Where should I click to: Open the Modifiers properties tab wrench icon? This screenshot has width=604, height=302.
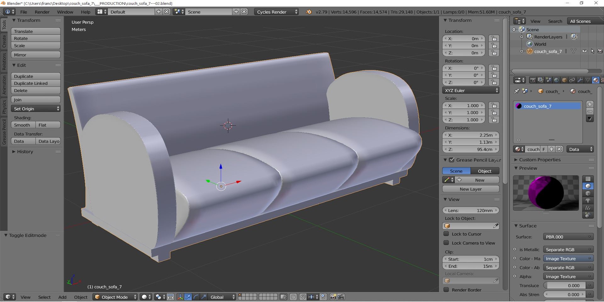580,80
